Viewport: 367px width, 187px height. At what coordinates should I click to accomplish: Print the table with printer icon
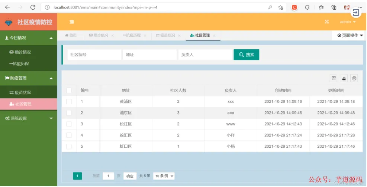[354, 78]
